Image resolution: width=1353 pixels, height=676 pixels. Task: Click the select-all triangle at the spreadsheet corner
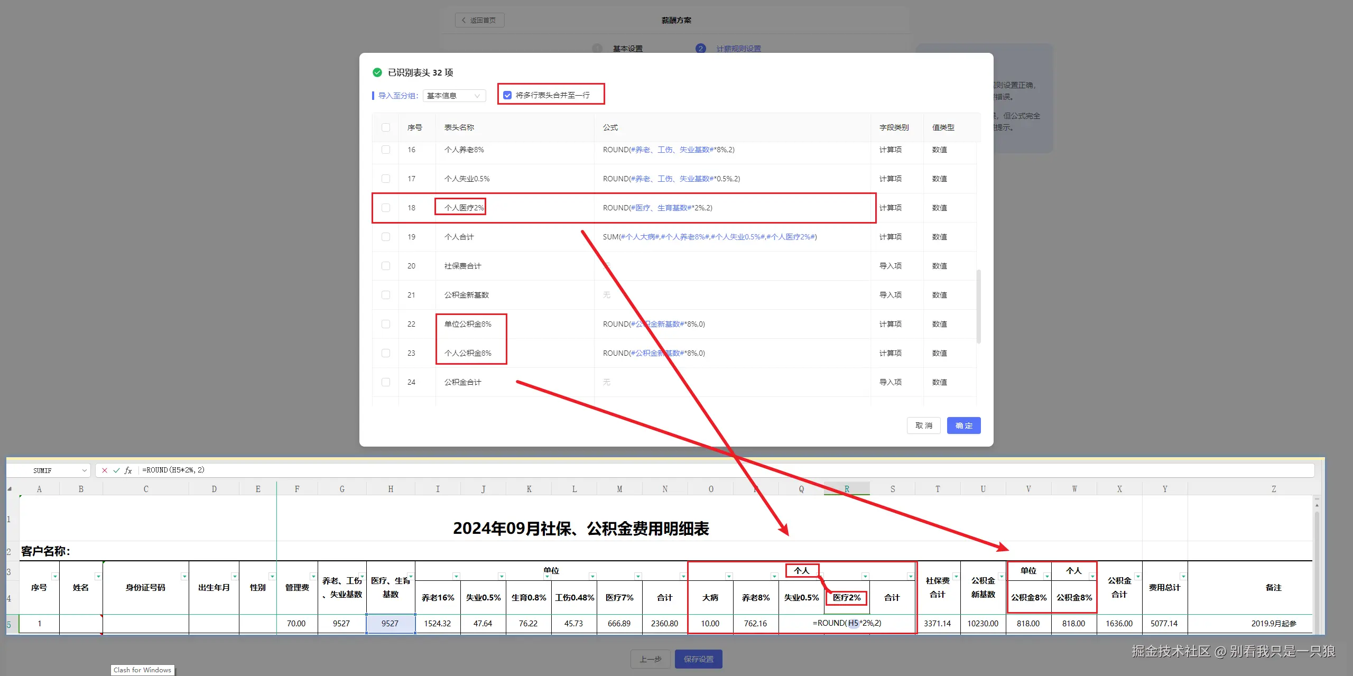11,488
